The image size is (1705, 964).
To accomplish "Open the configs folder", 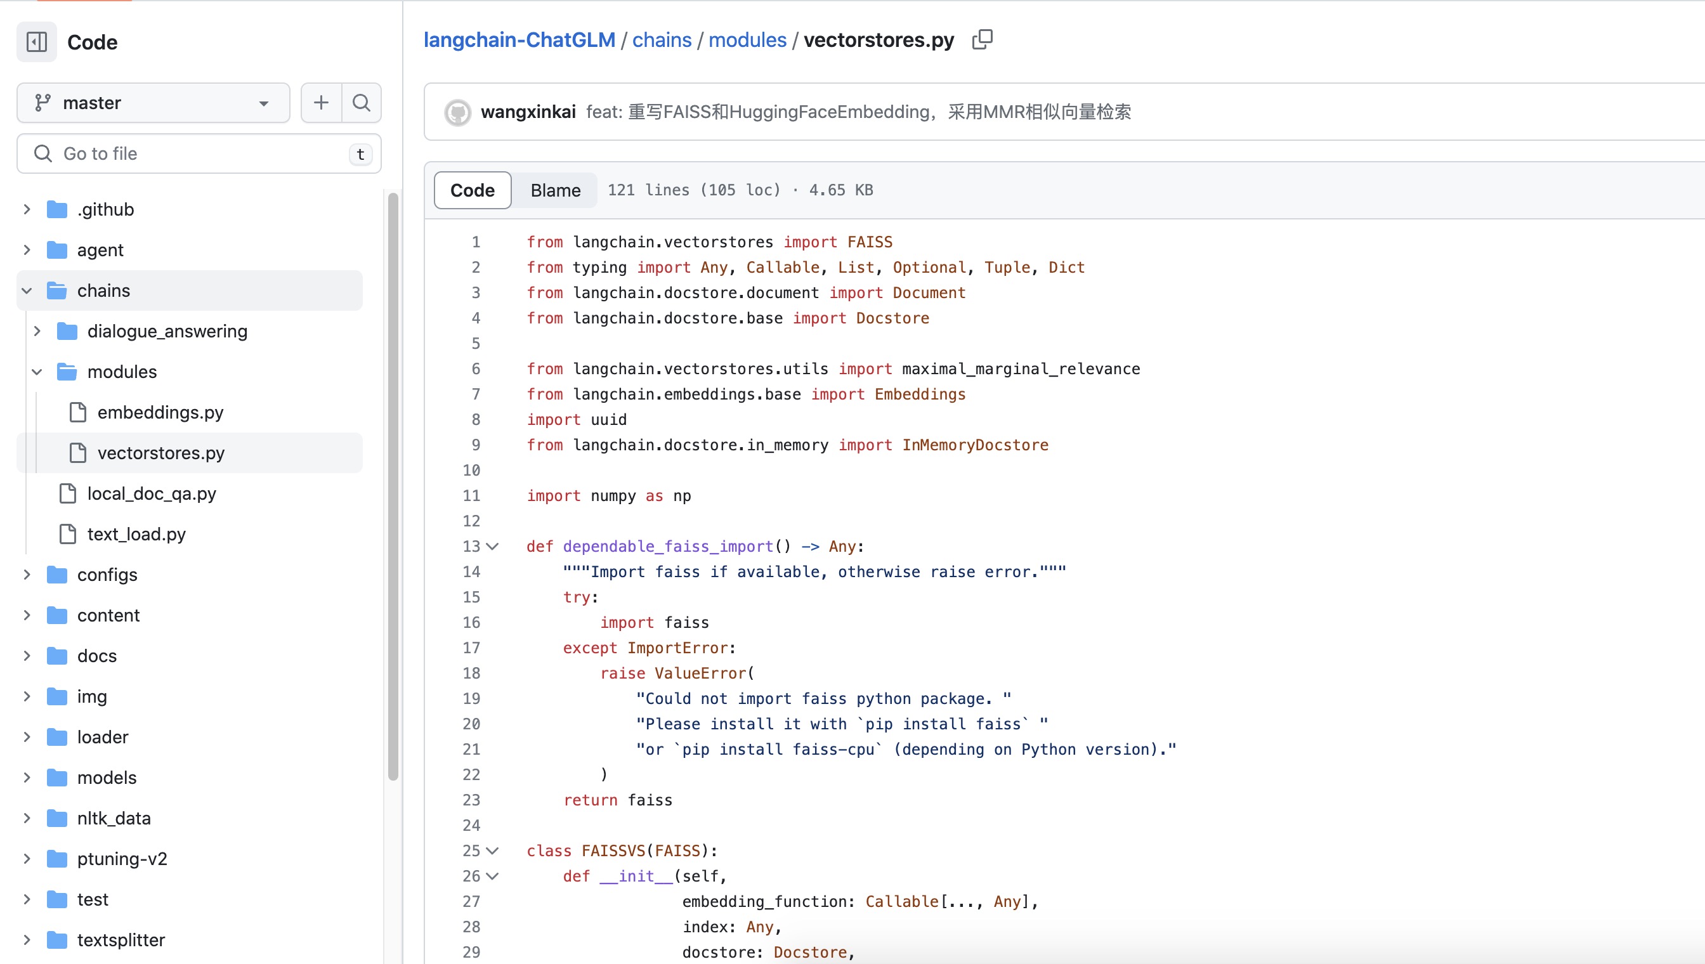I will (107, 575).
